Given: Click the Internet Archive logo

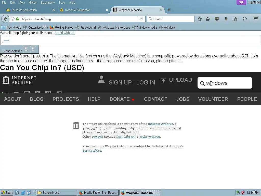Looking at the screenshot, I should [x=19, y=80].
